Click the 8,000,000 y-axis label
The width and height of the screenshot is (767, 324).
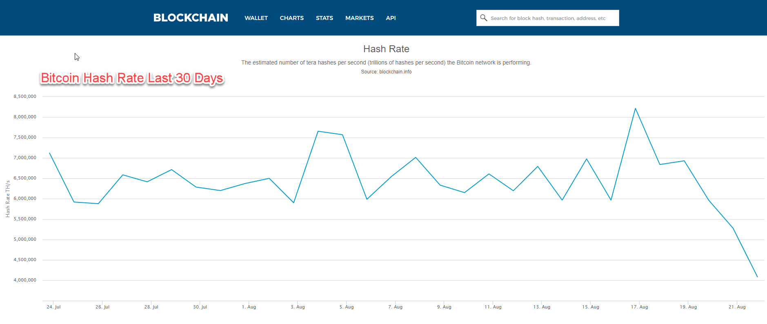tap(25, 117)
